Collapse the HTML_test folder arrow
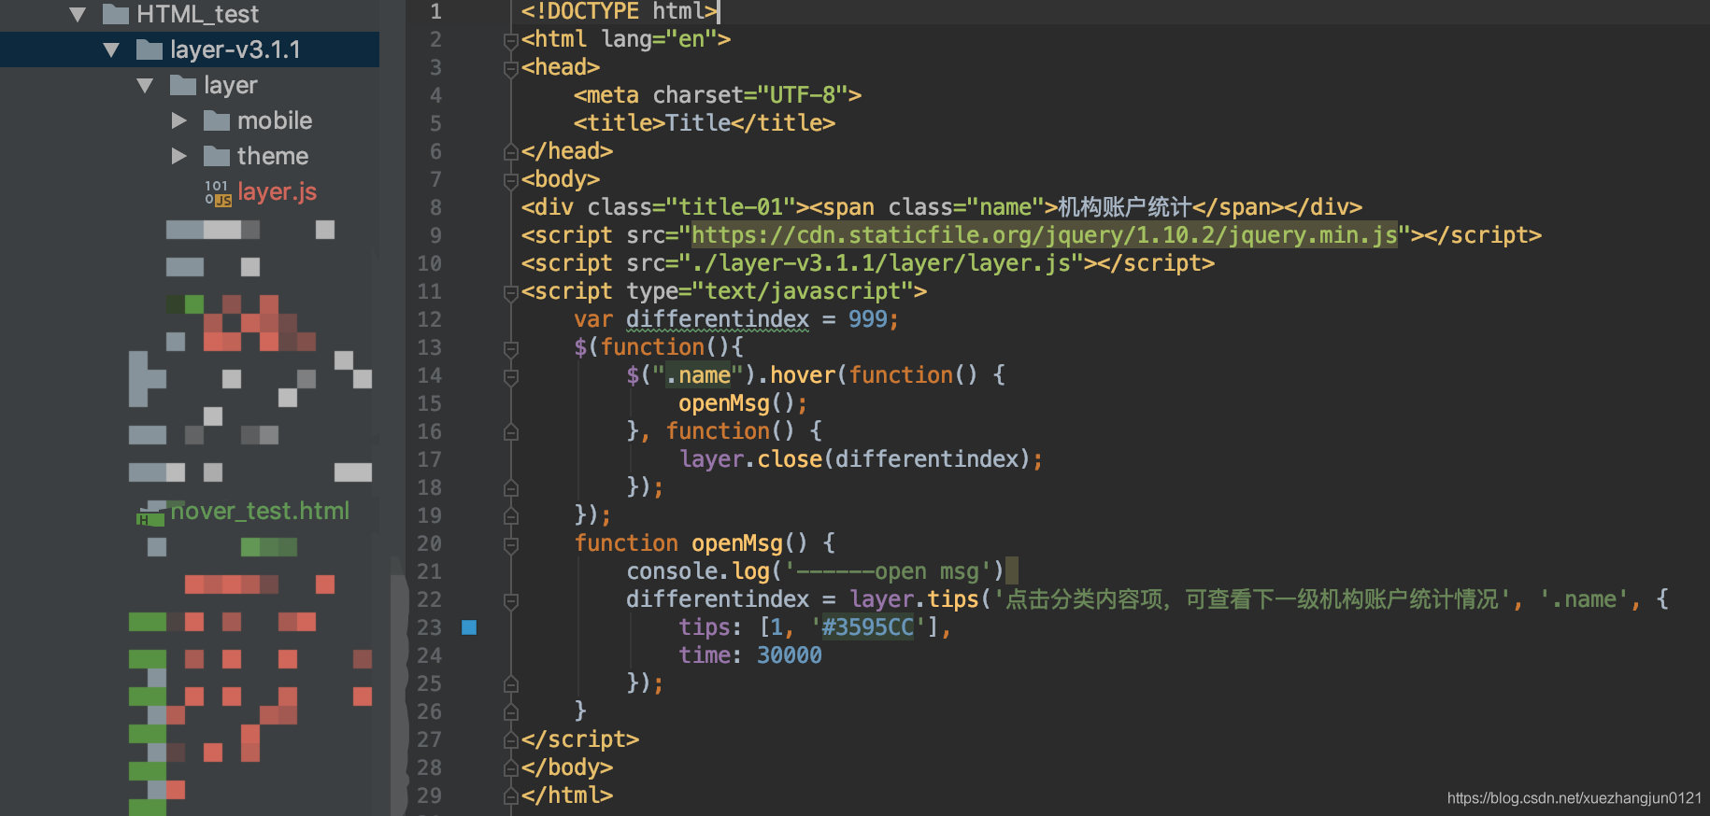 coord(78,14)
